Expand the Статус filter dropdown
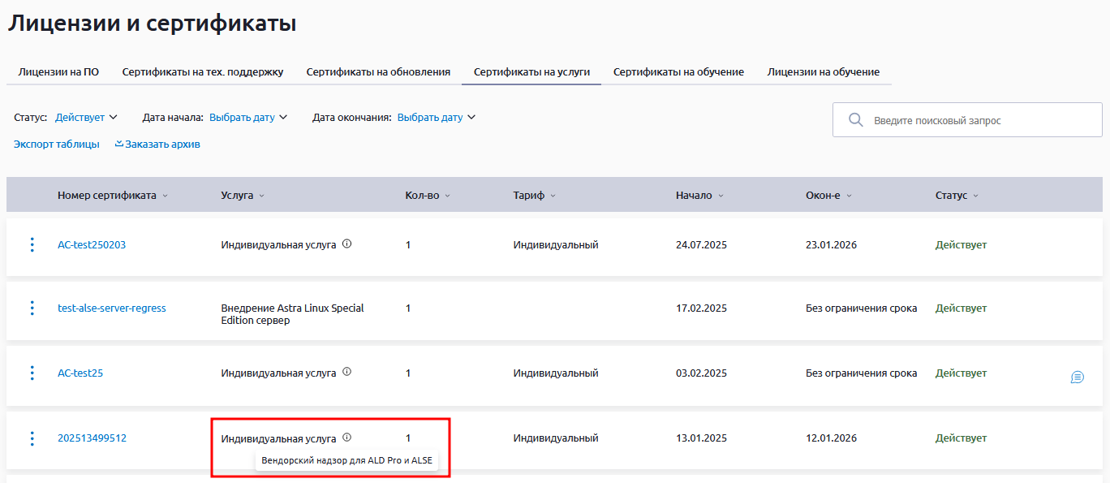The image size is (1110, 483). tap(86, 118)
